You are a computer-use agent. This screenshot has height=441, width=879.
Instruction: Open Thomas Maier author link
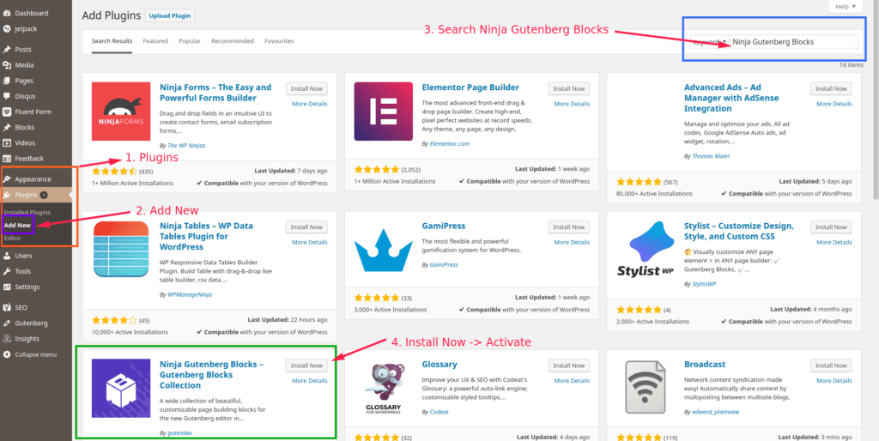point(711,156)
